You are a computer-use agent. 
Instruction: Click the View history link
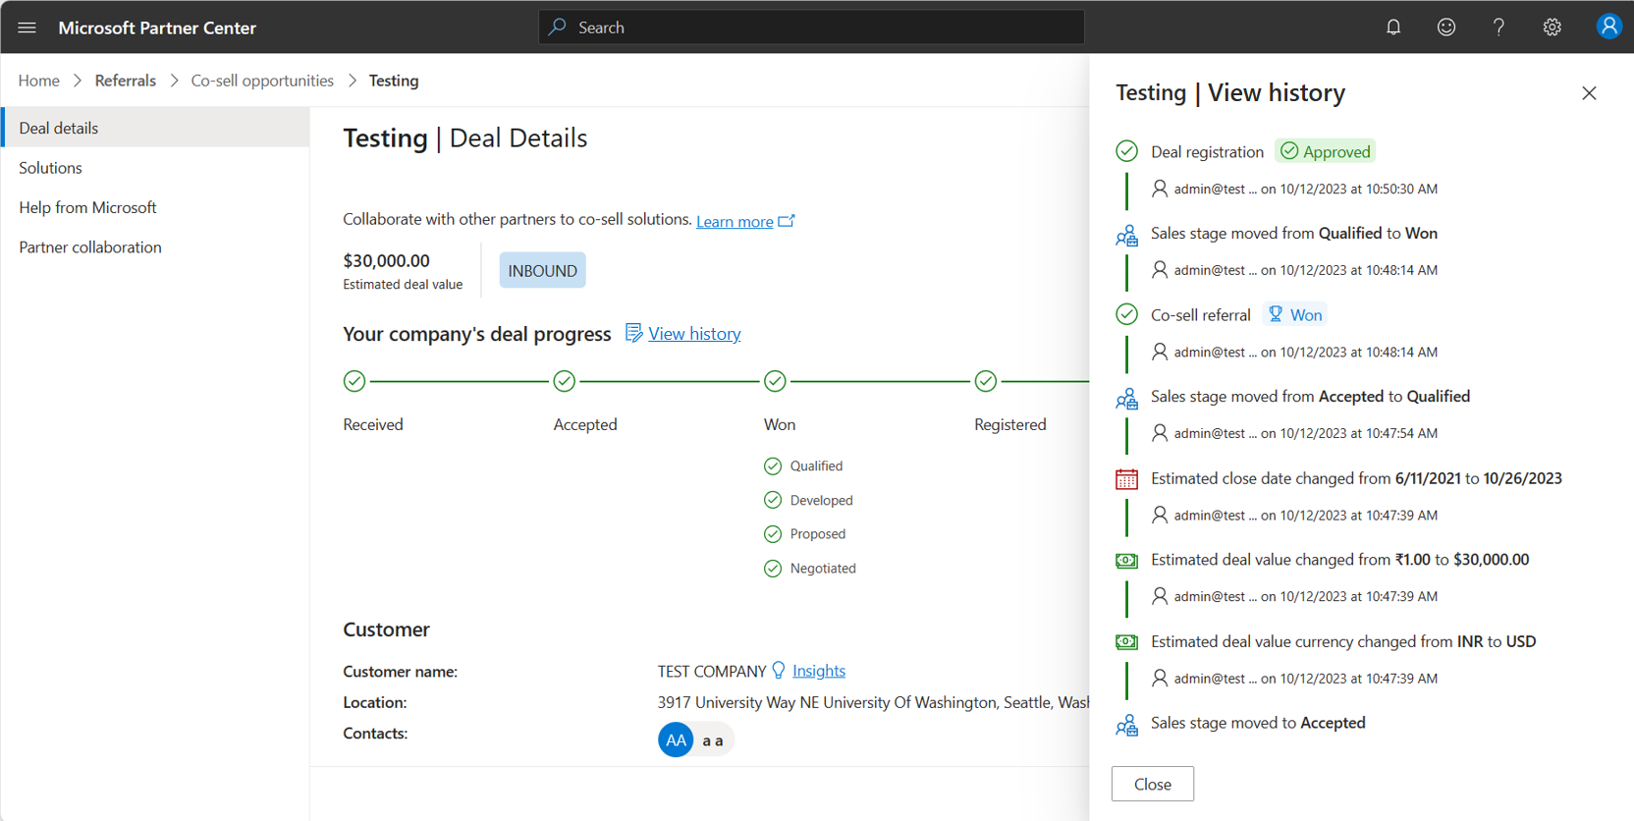point(693,334)
